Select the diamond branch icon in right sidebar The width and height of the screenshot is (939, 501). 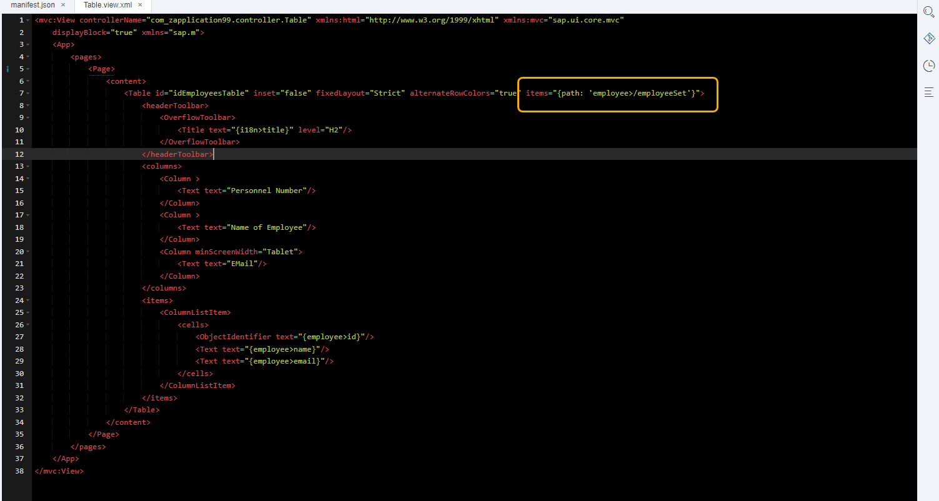pos(929,38)
